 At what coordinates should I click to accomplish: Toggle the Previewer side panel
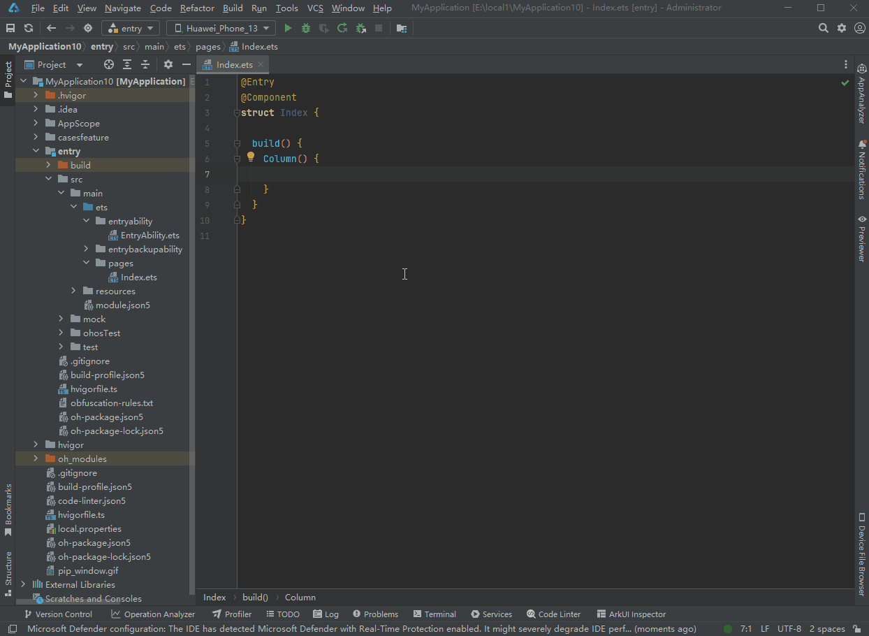862,239
